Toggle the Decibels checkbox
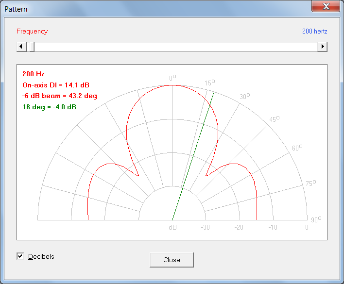The image size is (344, 284). pos(20,256)
